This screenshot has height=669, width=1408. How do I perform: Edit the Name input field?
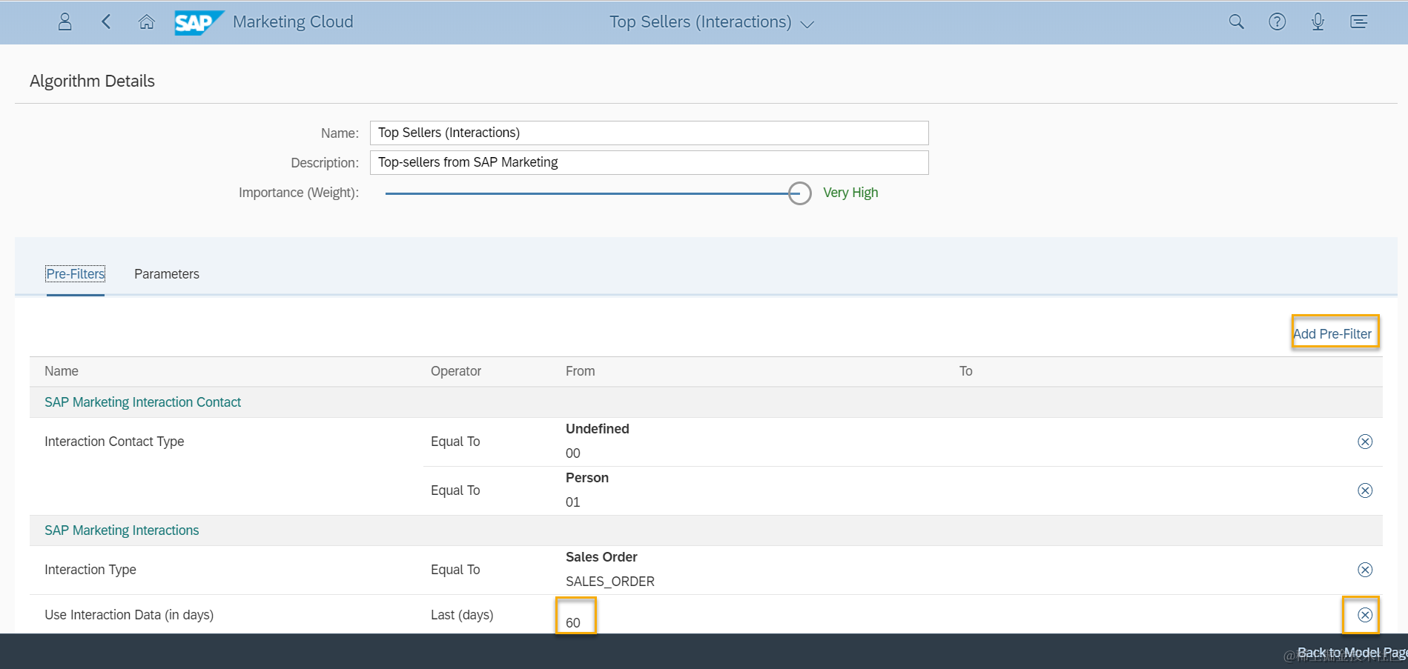point(649,133)
